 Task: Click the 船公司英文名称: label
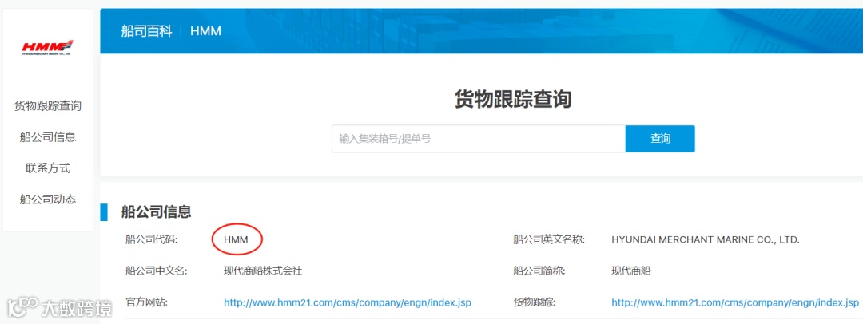549,240
